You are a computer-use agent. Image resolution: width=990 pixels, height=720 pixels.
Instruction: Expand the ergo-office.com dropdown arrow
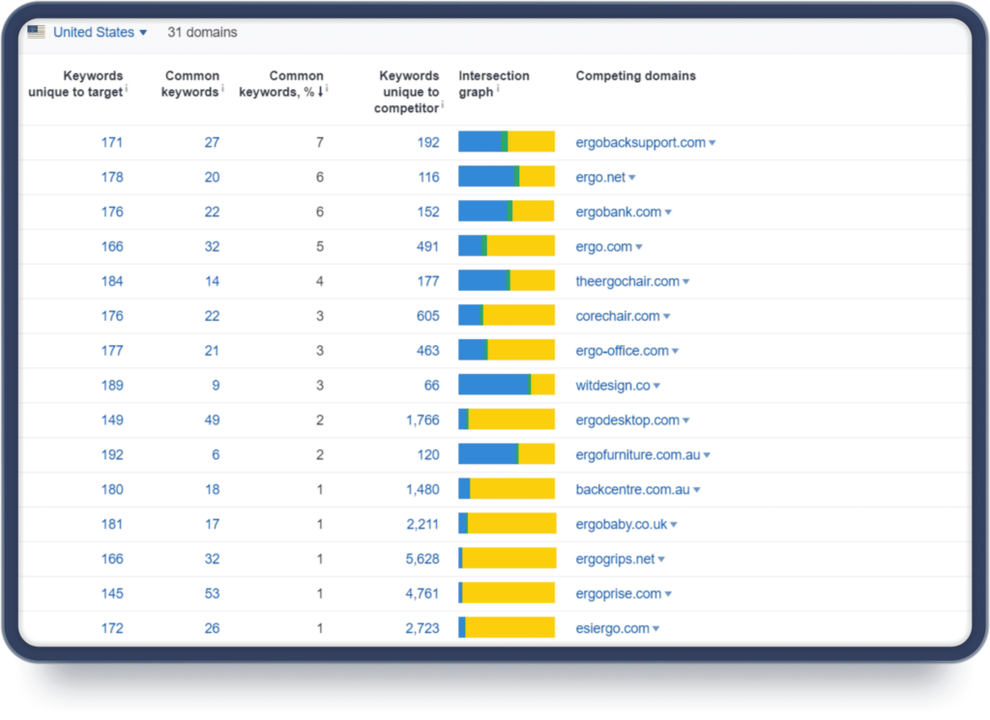[x=675, y=352]
